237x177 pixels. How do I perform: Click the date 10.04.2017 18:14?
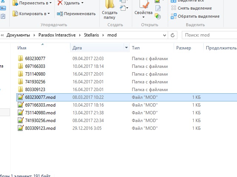(x=88, y=66)
